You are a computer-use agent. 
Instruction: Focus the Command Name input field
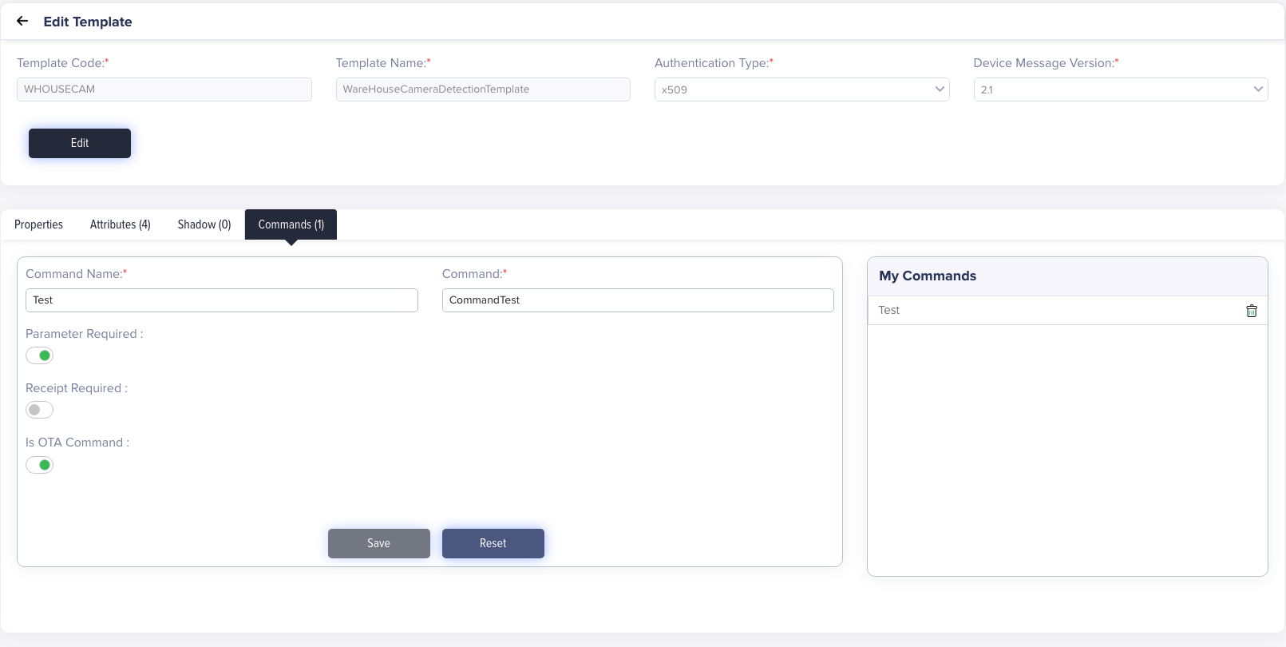click(x=221, y=300)
